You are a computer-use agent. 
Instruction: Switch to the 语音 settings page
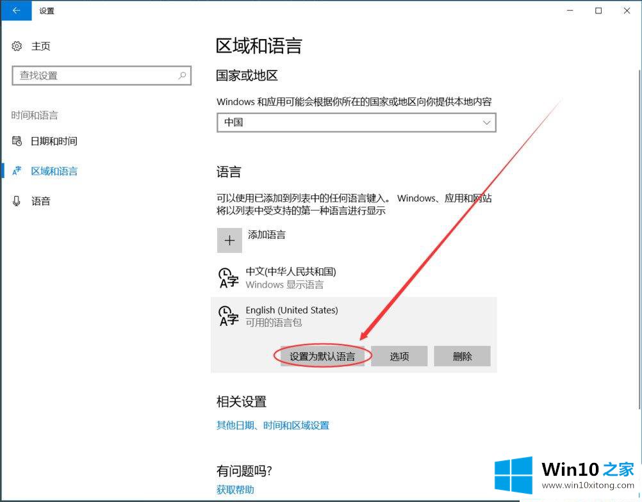[x=41, y=201]
